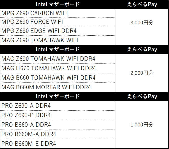Select the 2,000円分 reward cell
Image resolution: width=169 pixels, height=149 pixels.
[x=142, y=73]
